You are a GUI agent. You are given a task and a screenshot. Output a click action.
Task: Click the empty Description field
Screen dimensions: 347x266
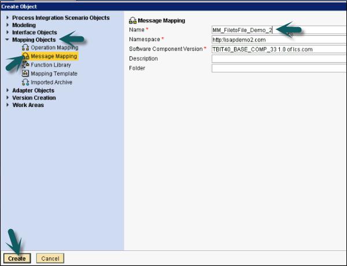(x=278, y=58)
